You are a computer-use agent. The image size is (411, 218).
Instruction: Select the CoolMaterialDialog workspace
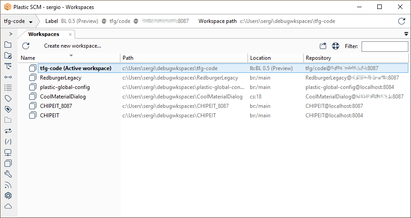point(62,97)
